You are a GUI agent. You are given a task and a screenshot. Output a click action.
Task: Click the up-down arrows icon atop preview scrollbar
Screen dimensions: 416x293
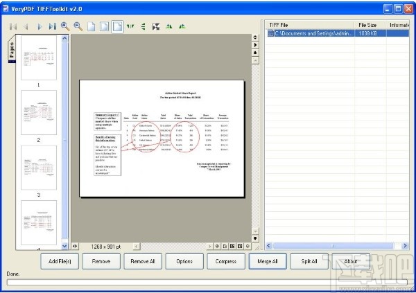(x=255, y=37)
